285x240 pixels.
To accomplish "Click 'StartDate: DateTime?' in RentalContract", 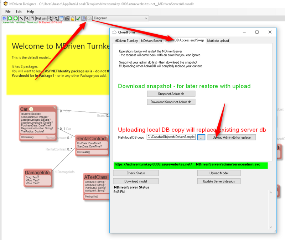I will click(89, 146).
